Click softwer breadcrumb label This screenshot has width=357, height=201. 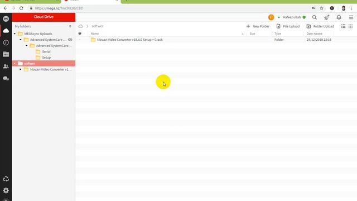pos(98,26)
